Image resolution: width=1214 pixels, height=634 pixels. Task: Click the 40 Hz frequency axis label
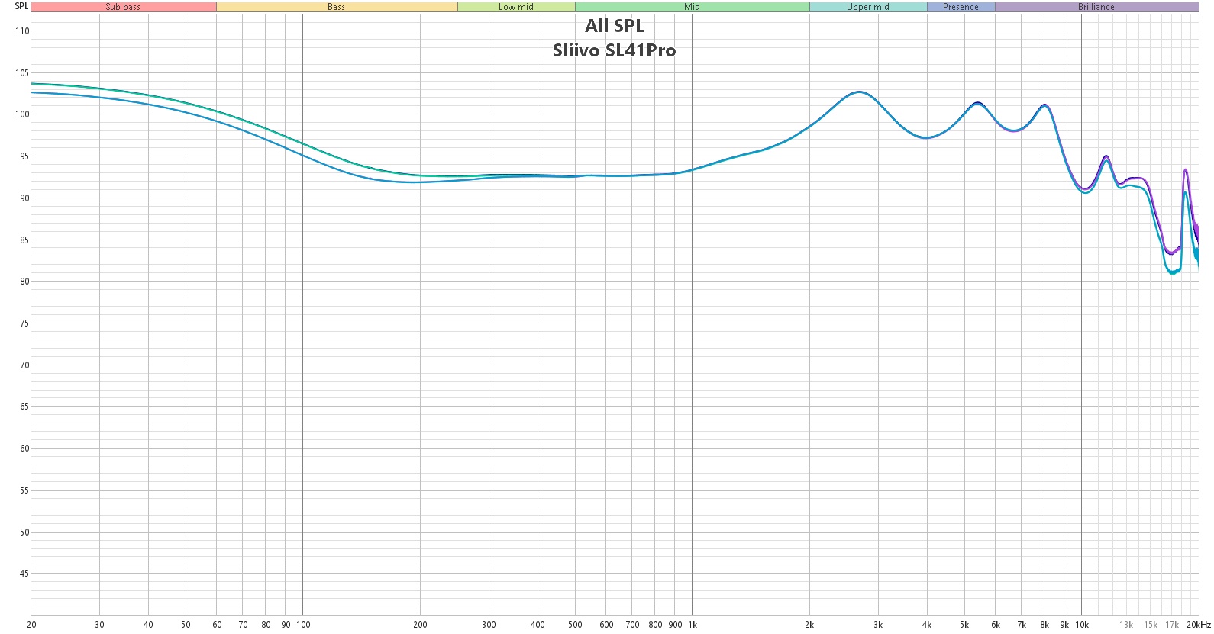pos(148,625)
